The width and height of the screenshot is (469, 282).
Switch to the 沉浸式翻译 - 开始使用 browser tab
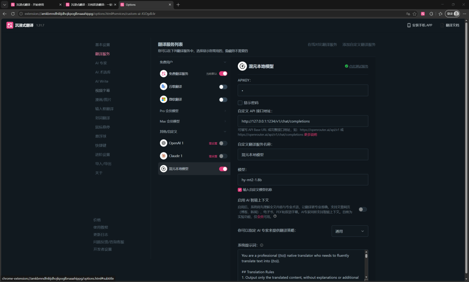36,5
